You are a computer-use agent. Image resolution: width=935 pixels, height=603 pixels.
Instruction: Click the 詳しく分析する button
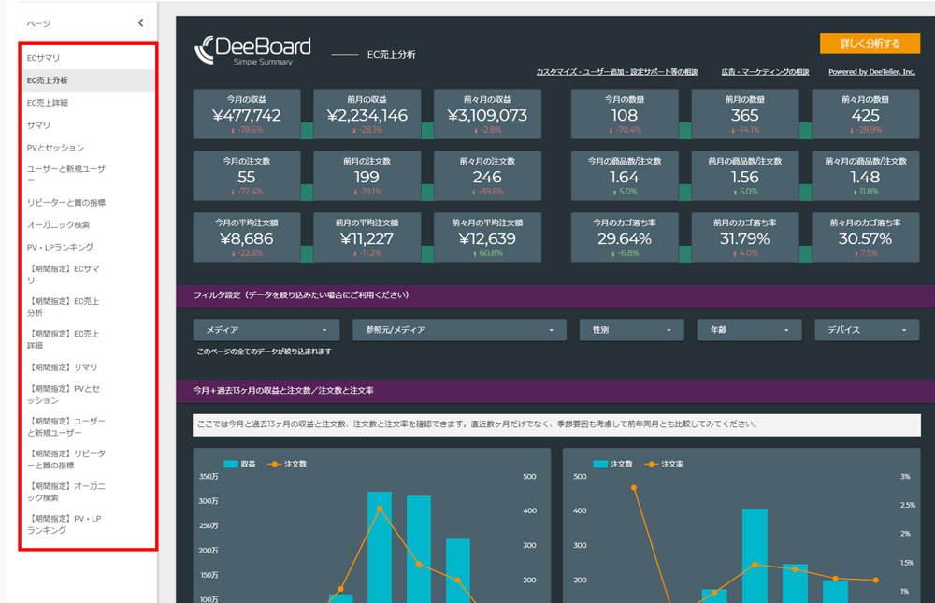(870, 44)
